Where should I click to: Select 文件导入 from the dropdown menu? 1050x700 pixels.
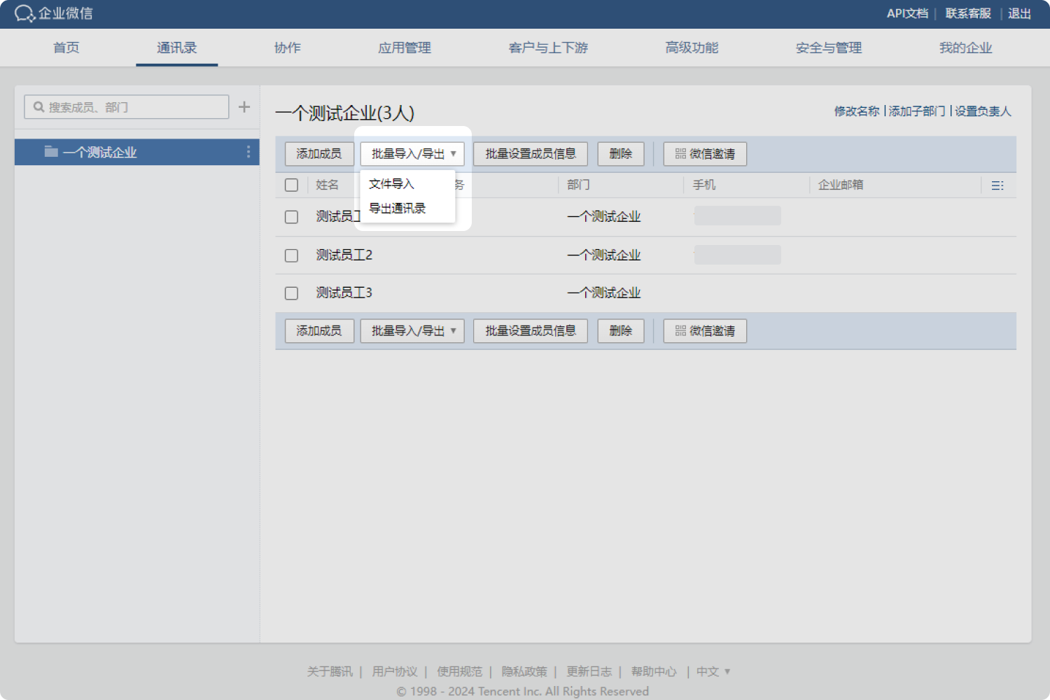pos(392,184)
